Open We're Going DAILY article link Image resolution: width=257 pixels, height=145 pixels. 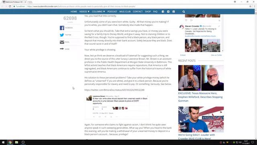[x=196, y=137]
